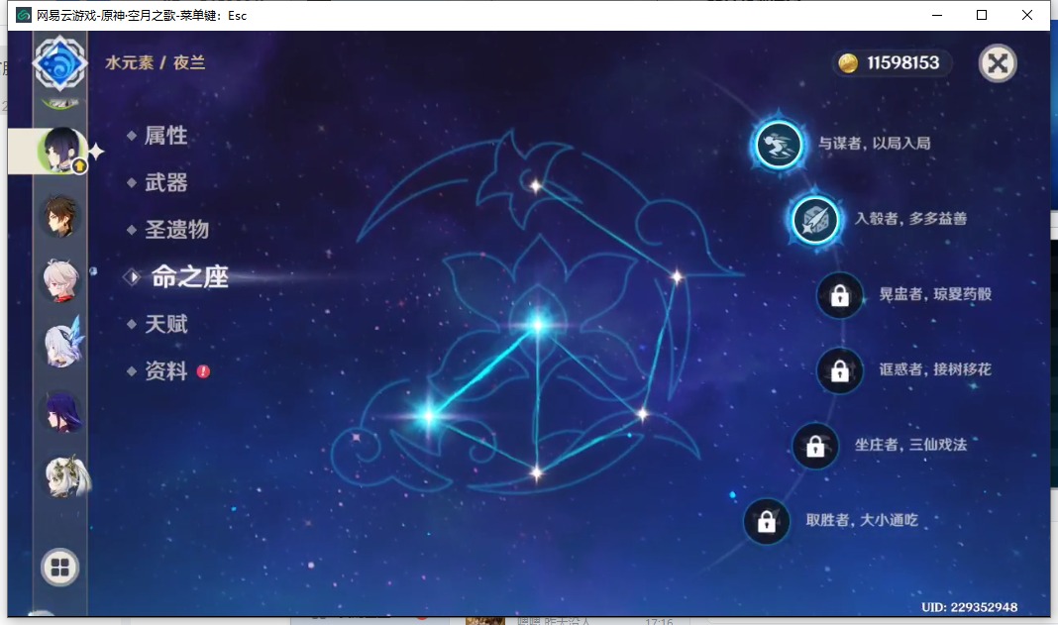The width and height of the screenshot is (1058, 625).
Task: Select the blonde character portrait at bottom
Action: (65, 475)
